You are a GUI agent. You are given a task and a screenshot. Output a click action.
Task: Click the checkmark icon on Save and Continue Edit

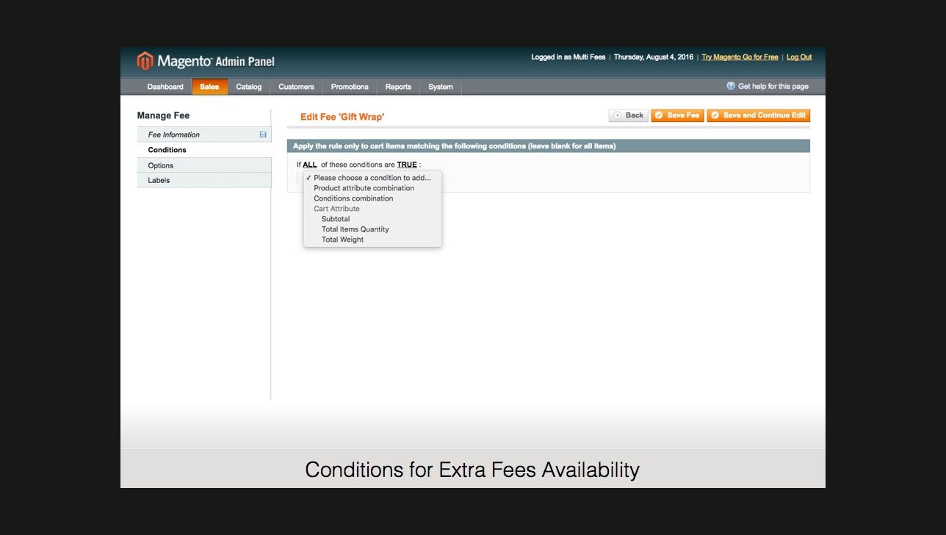pyautogui.click(x=715, y=115)
